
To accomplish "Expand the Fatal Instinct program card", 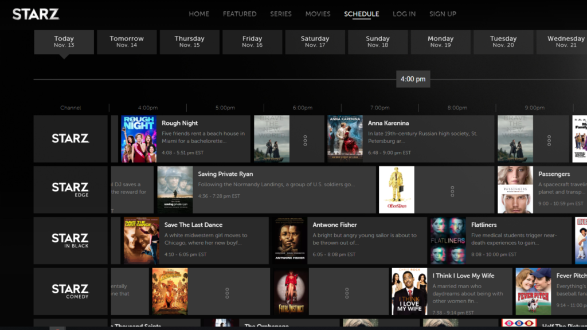I will pyautogui.click(x=347, y=293).
